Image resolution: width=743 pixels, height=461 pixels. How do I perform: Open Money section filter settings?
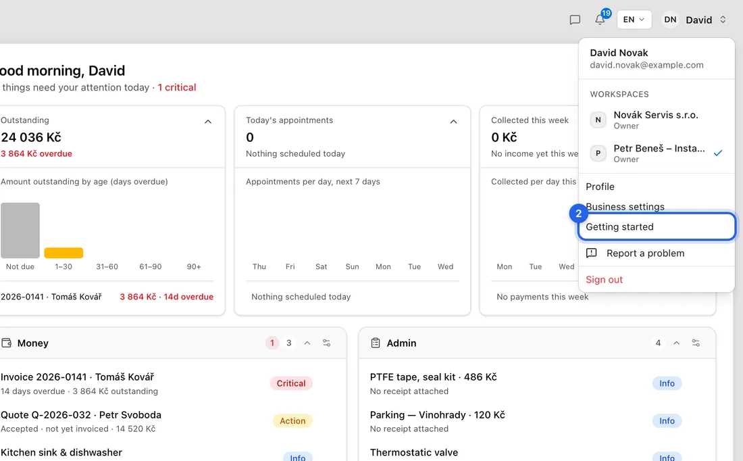point(326,343)
